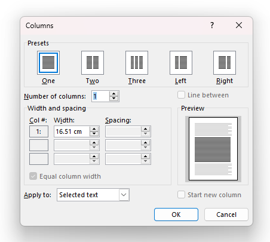Choose the Left column preset icon
Image resolution: width=270 pixels, height=242 pixels.
[x=181, y=63]
